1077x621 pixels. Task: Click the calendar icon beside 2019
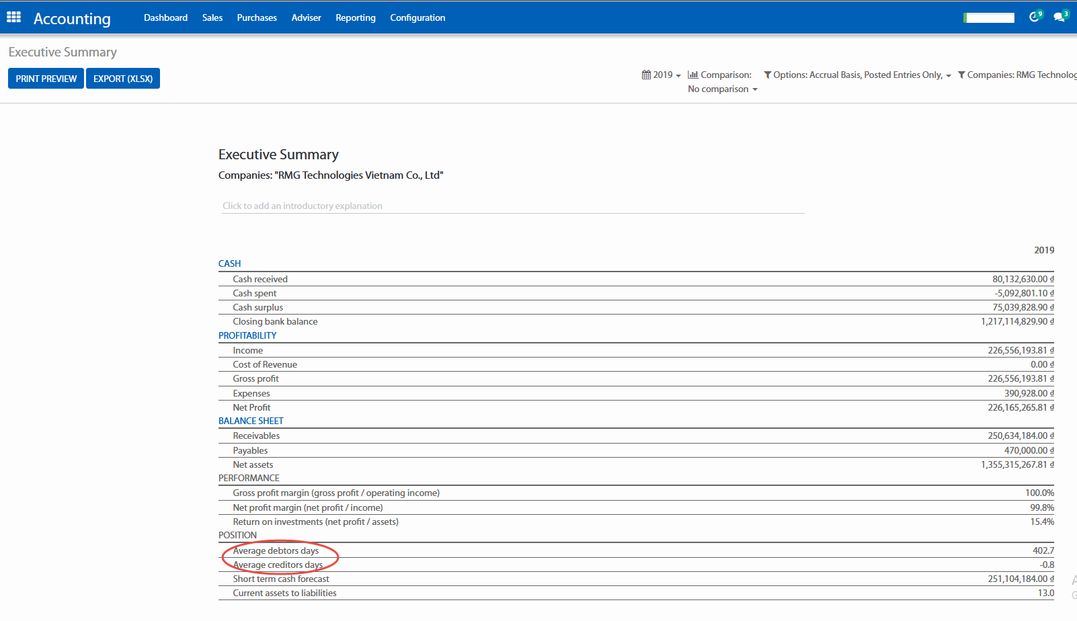coord(646,75)
